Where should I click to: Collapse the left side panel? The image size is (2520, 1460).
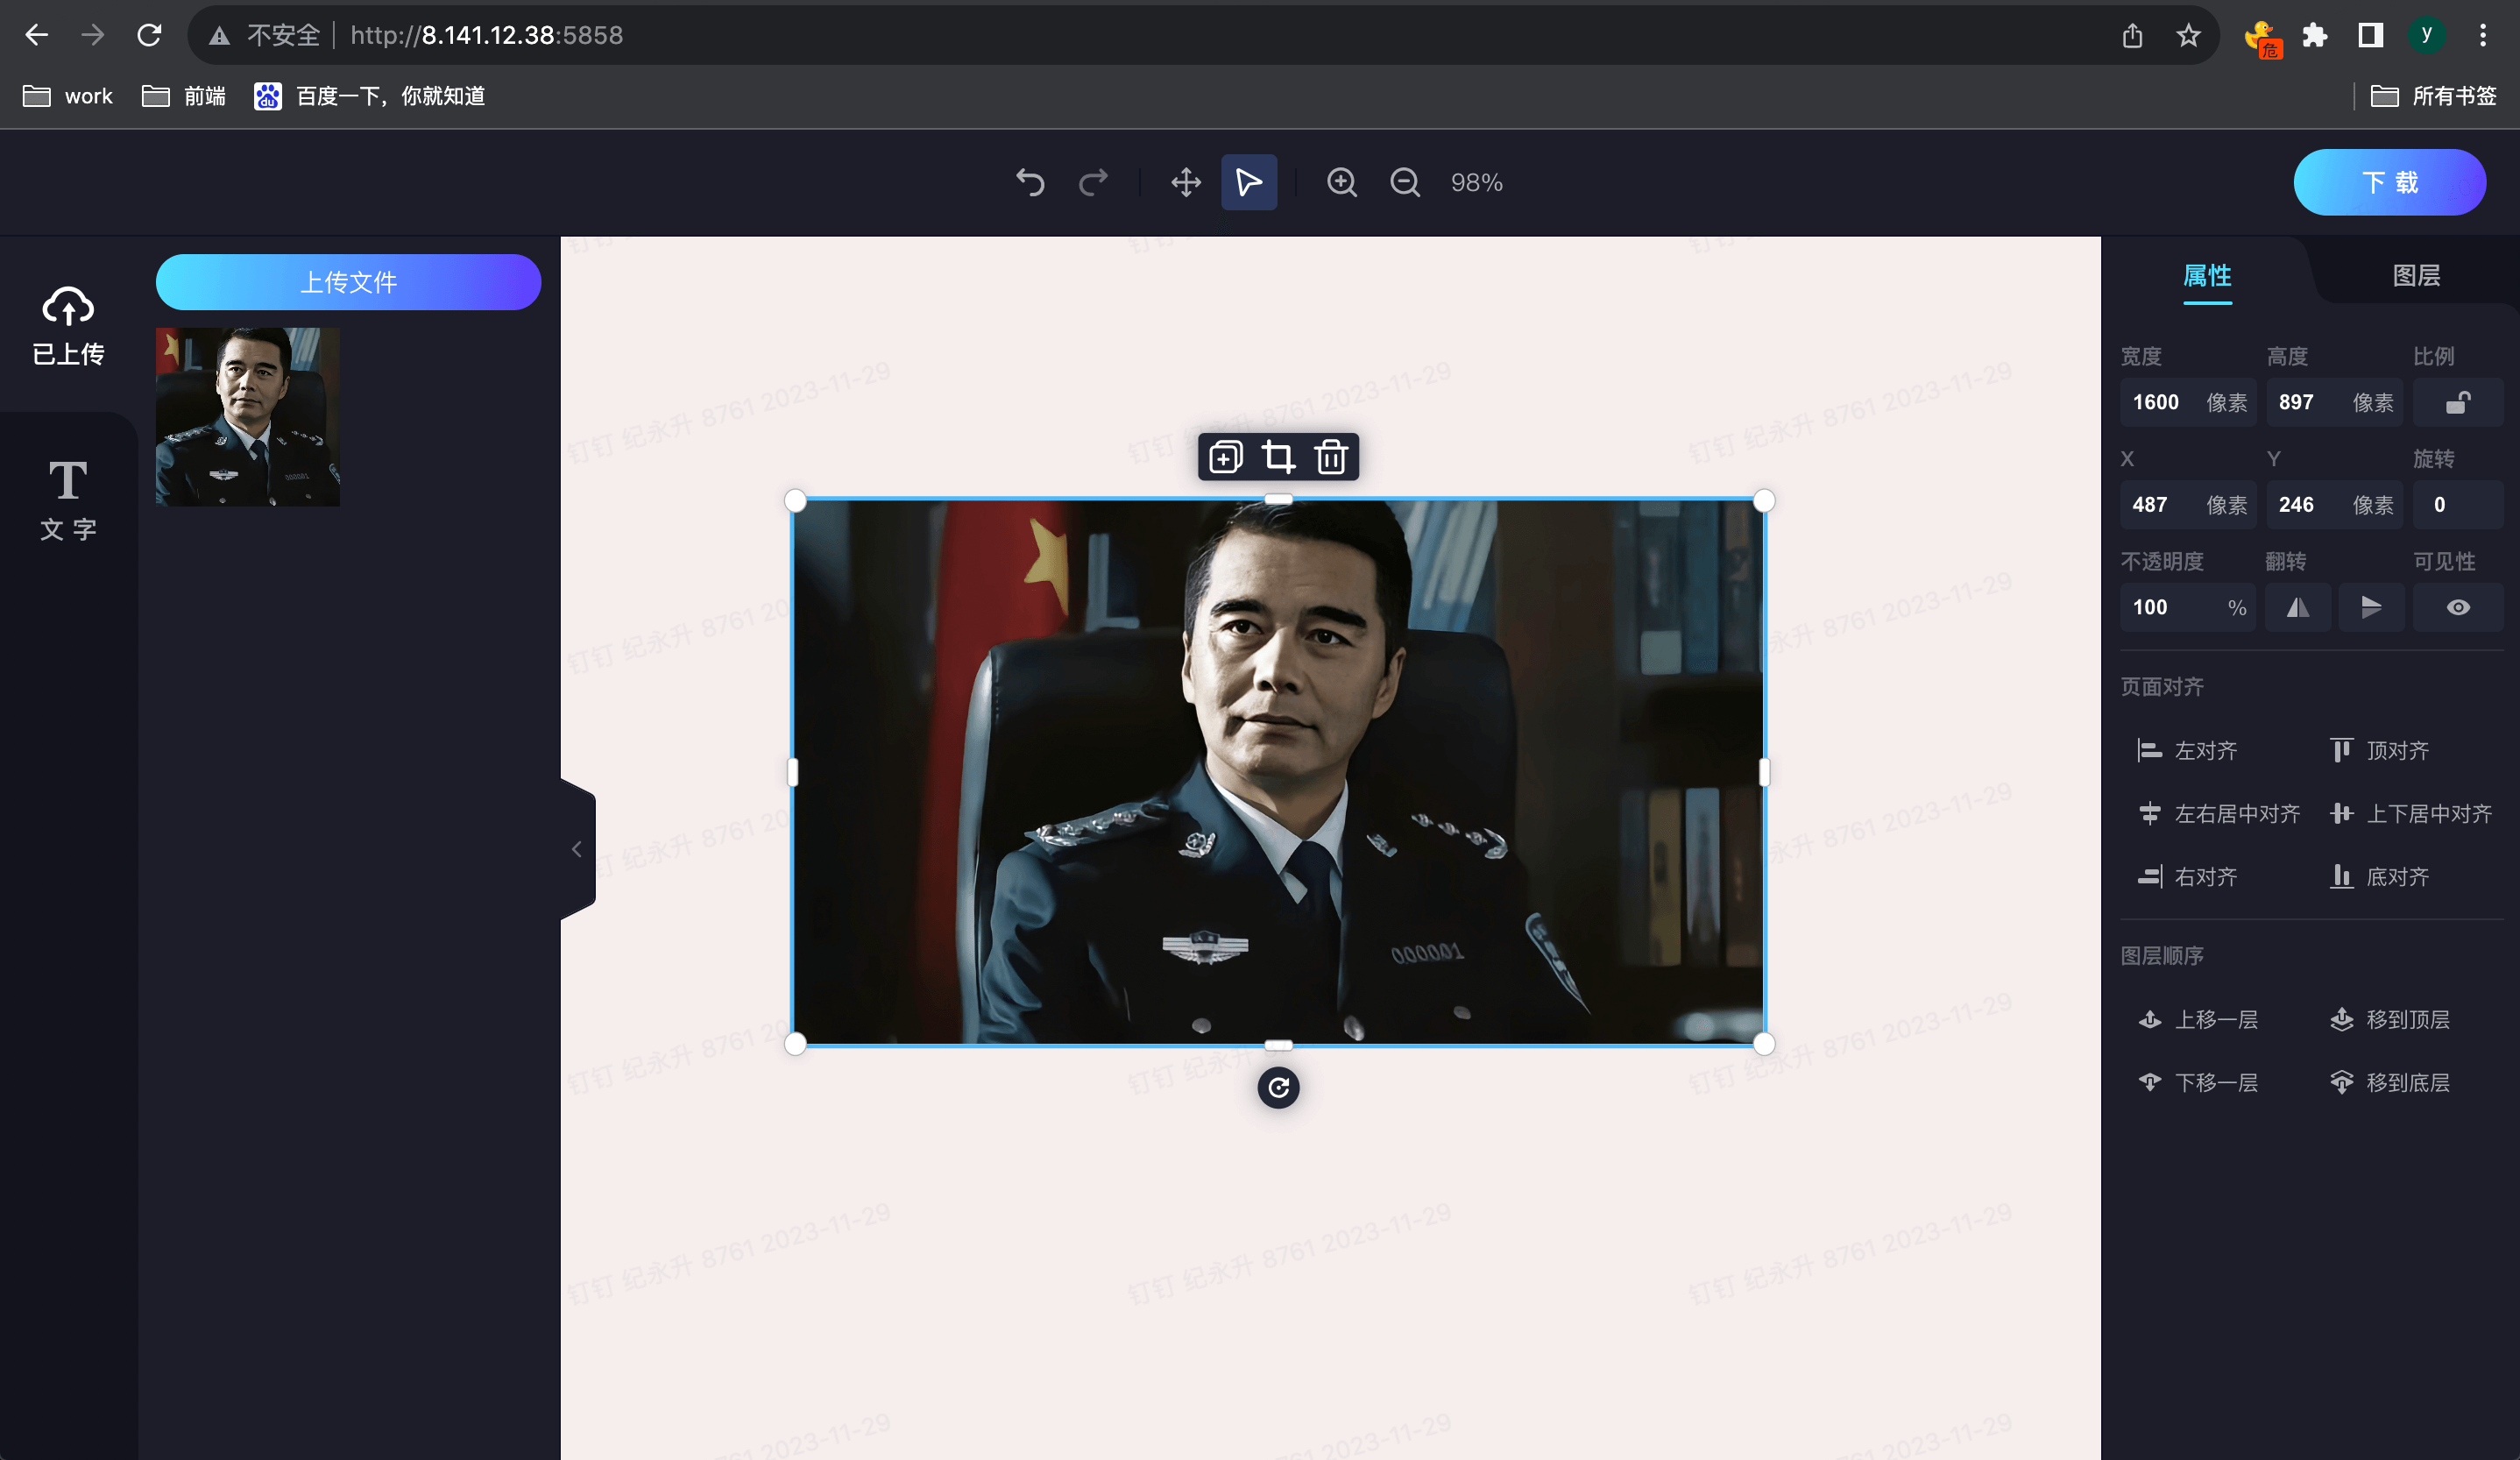tap(577, 849)
